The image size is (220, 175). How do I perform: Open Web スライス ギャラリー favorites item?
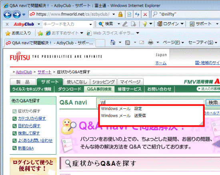(113, 33)
